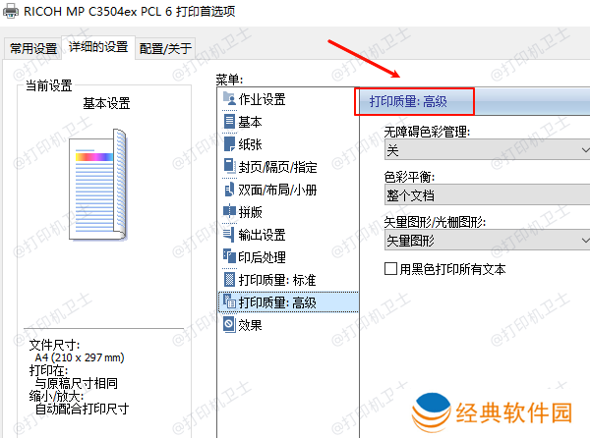Image resolution: width=590 pixels, height=438 pixels.
Task: Click the 印后处理 icon
Action: (229, 256)
